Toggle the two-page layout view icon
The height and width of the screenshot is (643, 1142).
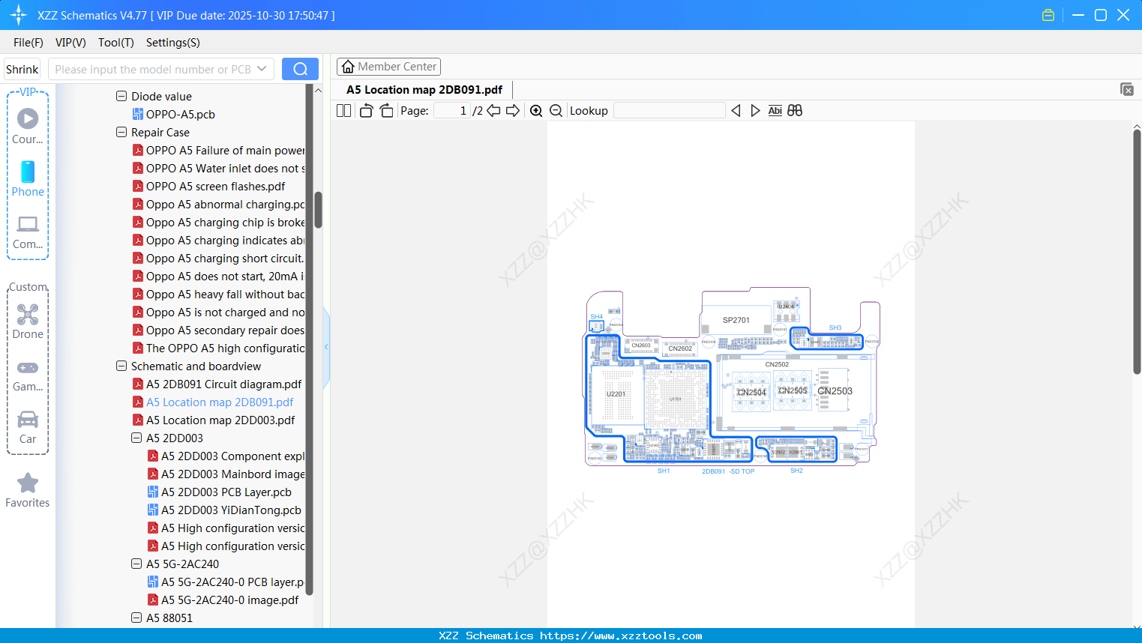[343, 111]
